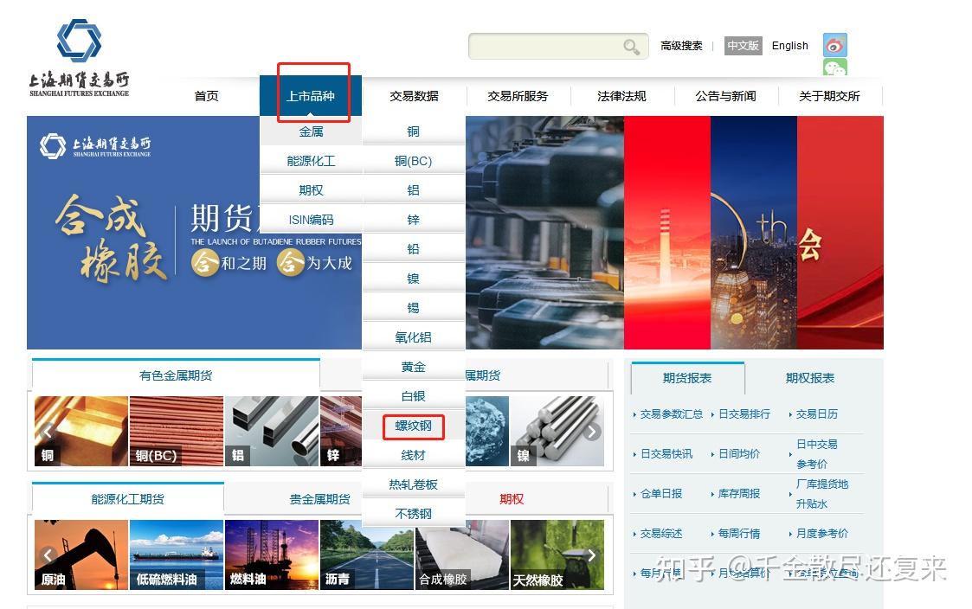The height and width of the screenshot is (609, 972).
Task: Switch to the 期权报表 tab
Action: tap(808, 378)
